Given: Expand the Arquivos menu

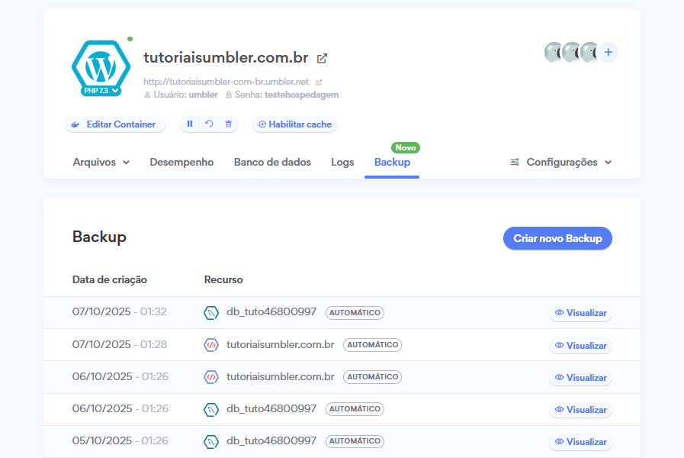Looking at the screenshot, I should point(101,162).
